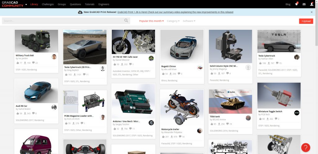Screen dimensions: 318x154
Task: Open the Solid Column CNC machine thumbnail
Action: coord(230,46)
